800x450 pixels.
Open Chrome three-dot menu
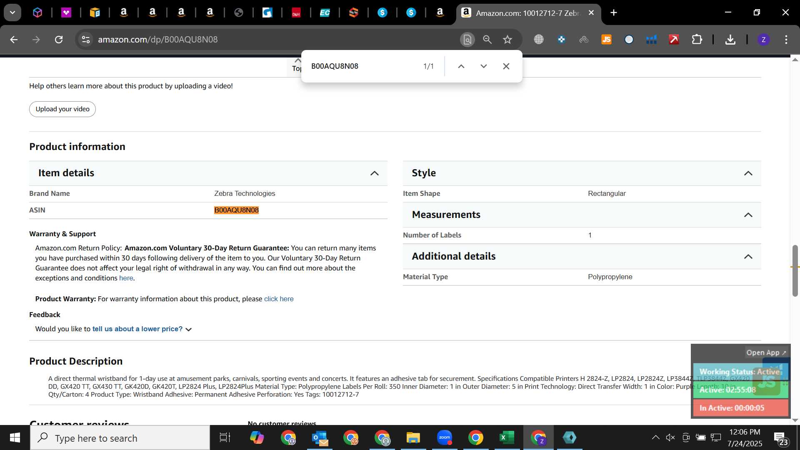tap(786, 40)
